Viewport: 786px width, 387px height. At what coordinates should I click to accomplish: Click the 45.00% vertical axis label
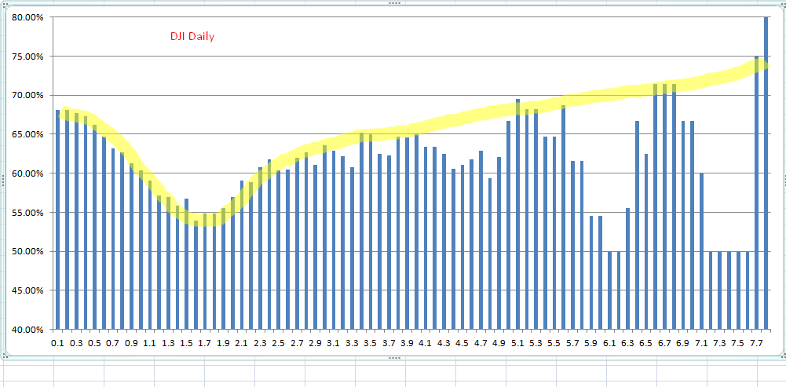coord(26,290)
